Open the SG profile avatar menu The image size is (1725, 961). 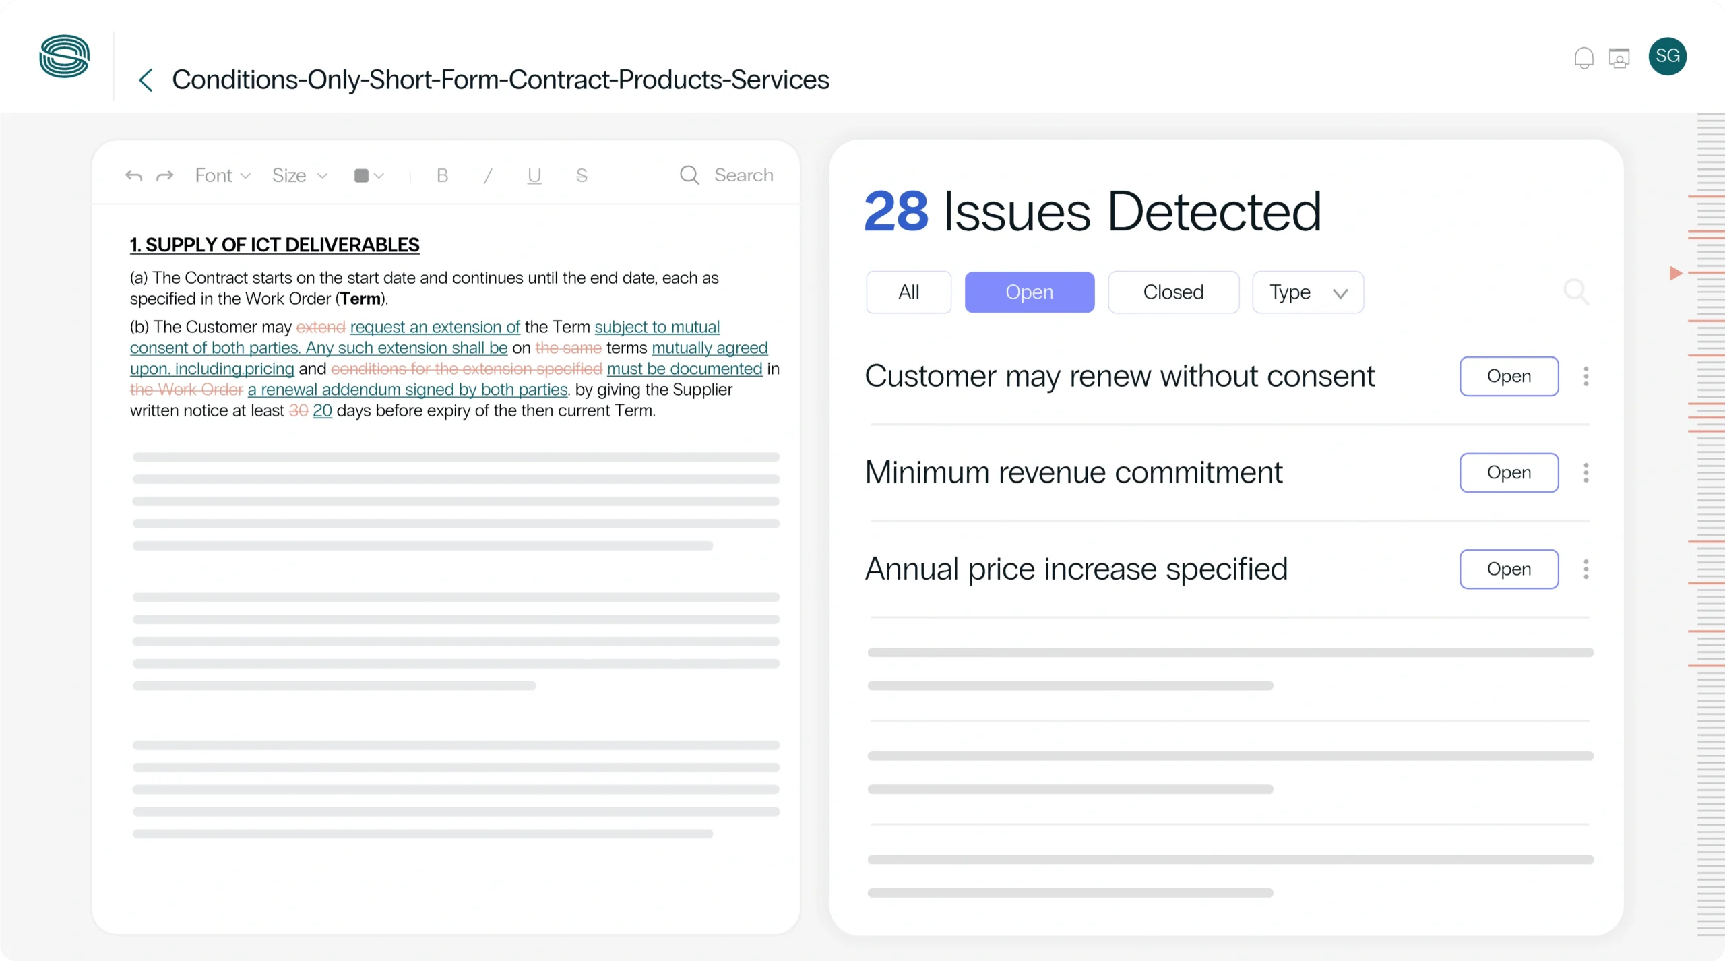[1668, 57]
